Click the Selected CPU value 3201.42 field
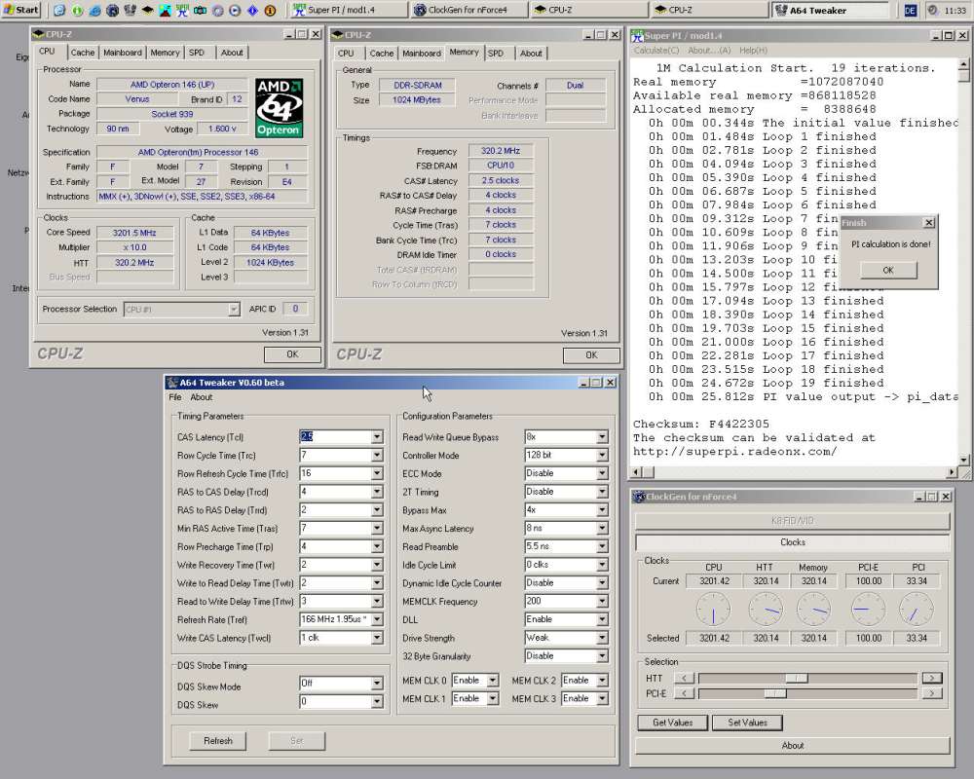This screenshot has height=779, width=974. [714, 638]
